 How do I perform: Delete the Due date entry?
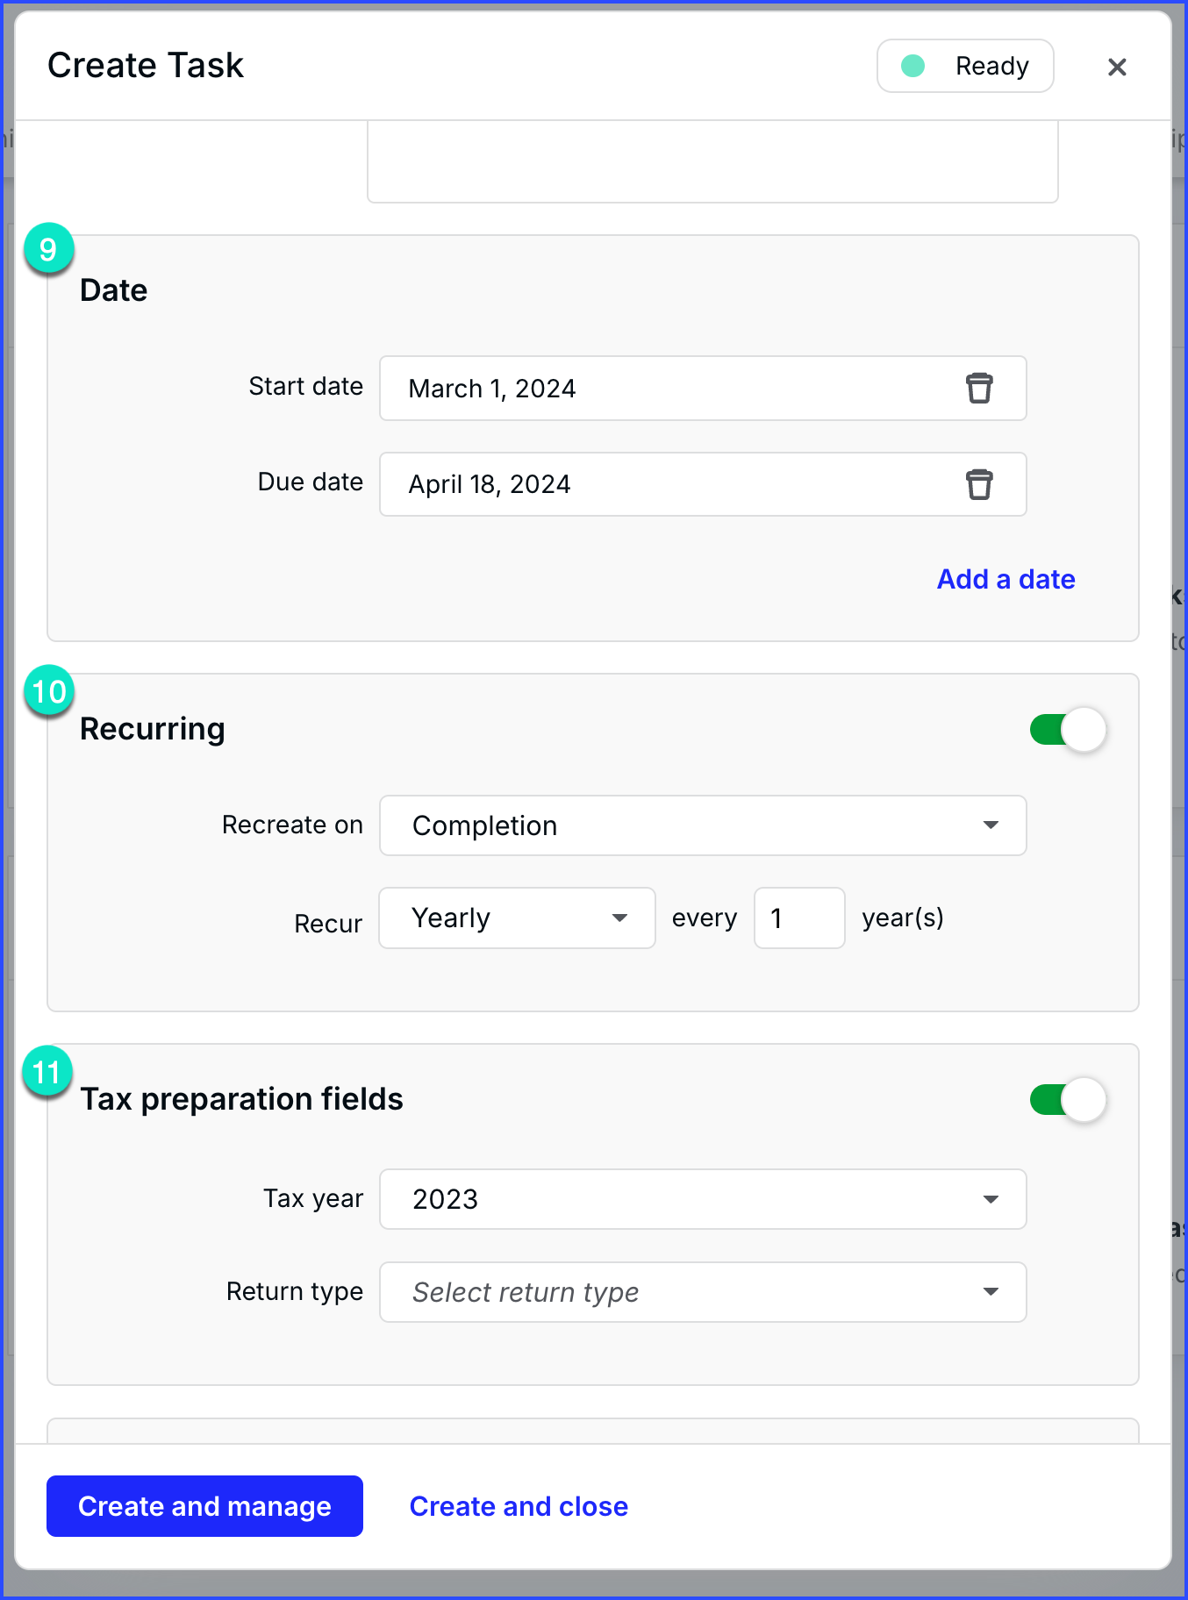(x=979, y=484)
